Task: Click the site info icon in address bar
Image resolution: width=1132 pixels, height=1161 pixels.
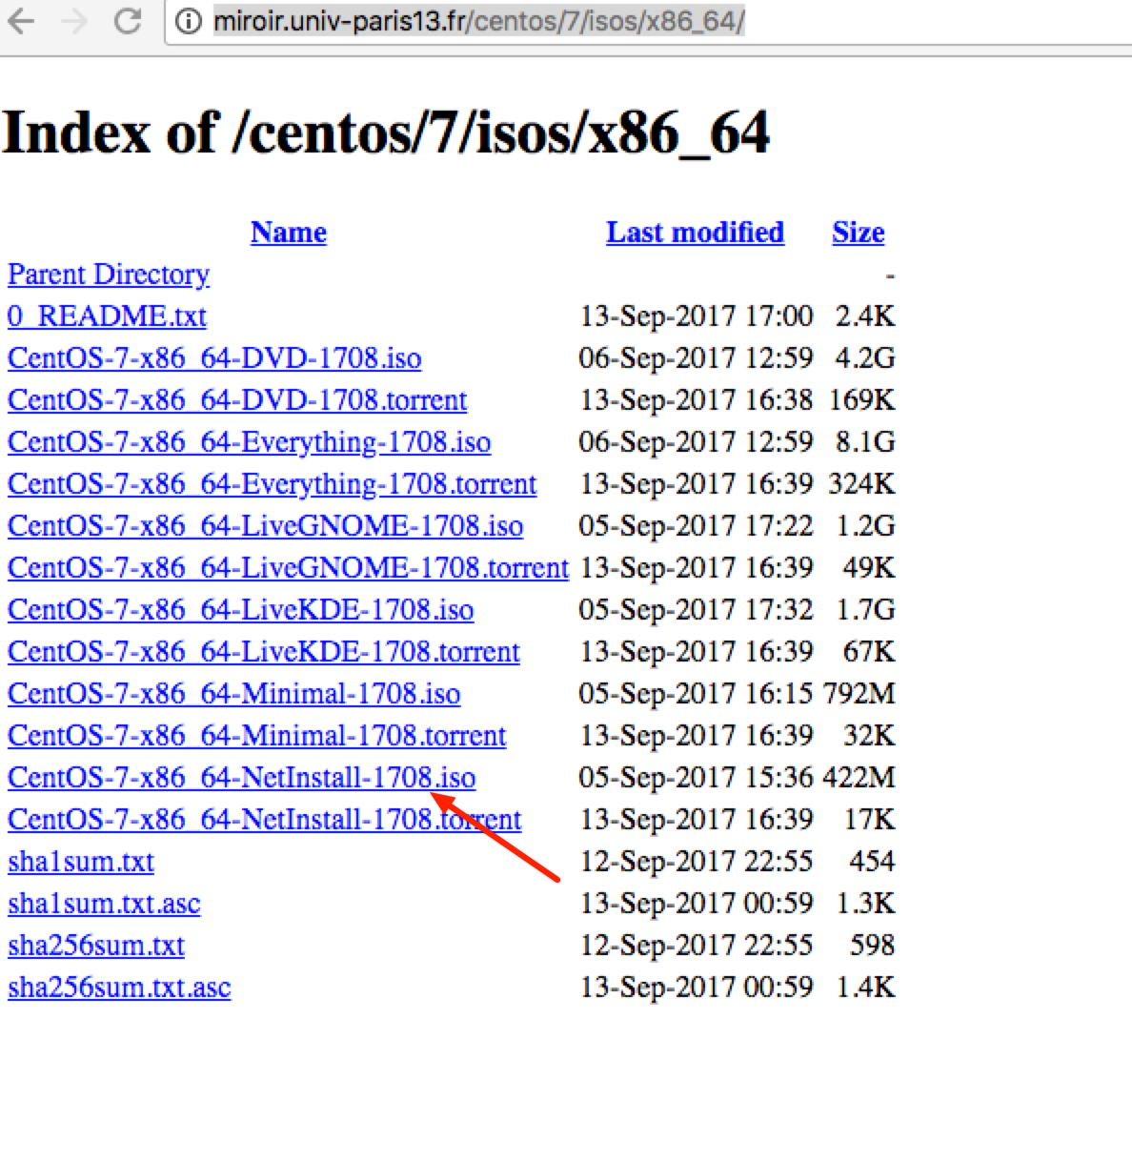Action: [190, 21]
